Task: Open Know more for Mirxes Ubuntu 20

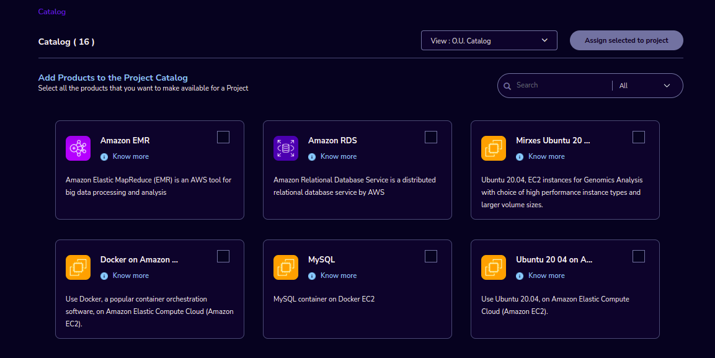Action: pyautogui.click(x=546, y=156)
